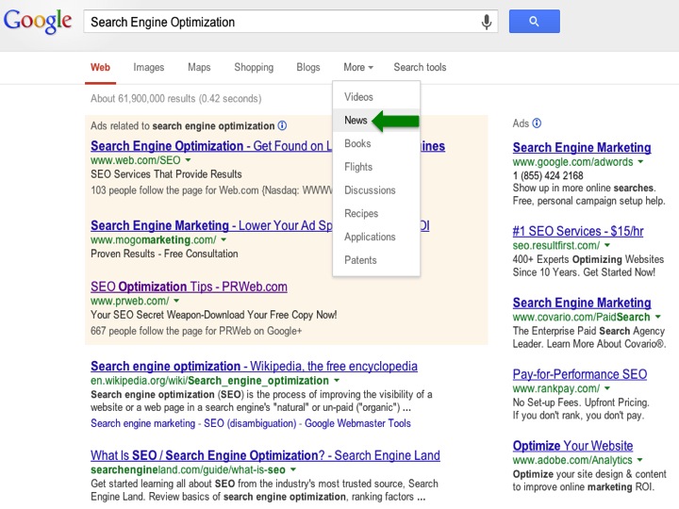This screenshot has height=509, width=679.
Task: Open the web.com Search Engine Optimization ad link
Action: click(211, 146)
